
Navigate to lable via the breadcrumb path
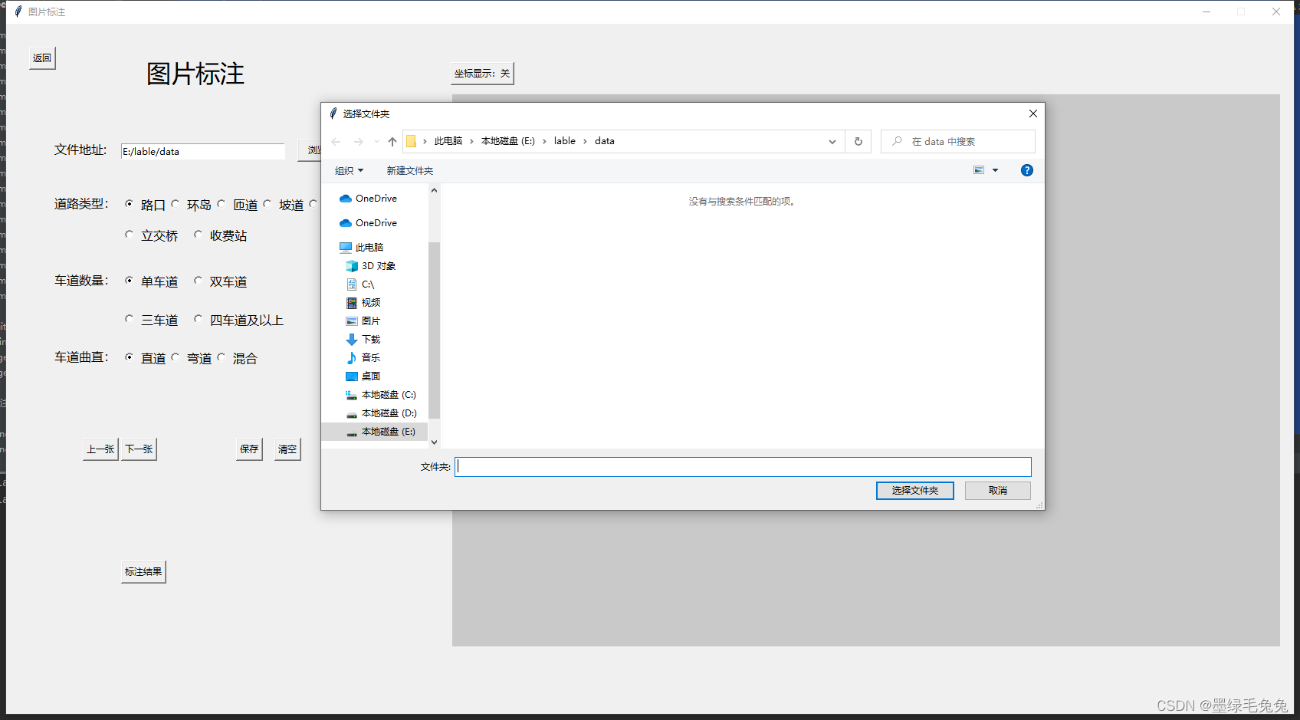565,141
